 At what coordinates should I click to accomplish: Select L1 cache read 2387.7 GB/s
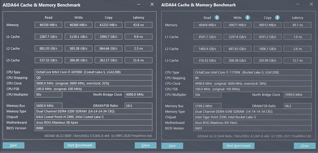(48, 37)
